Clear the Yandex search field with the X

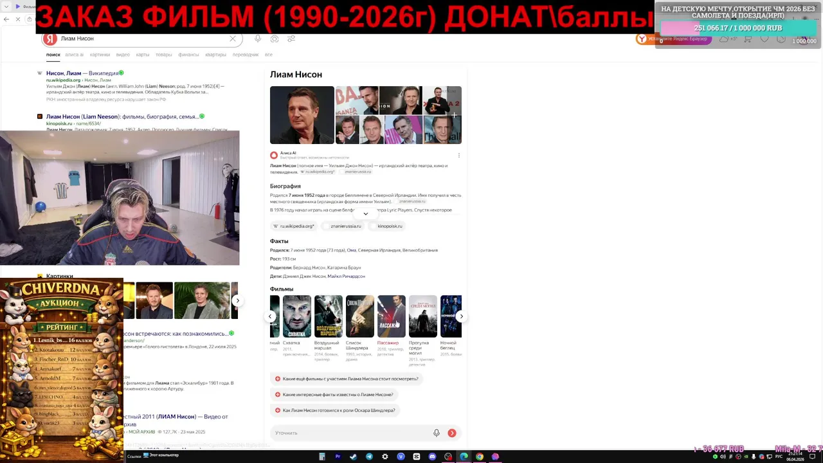(x=233, y=39)
